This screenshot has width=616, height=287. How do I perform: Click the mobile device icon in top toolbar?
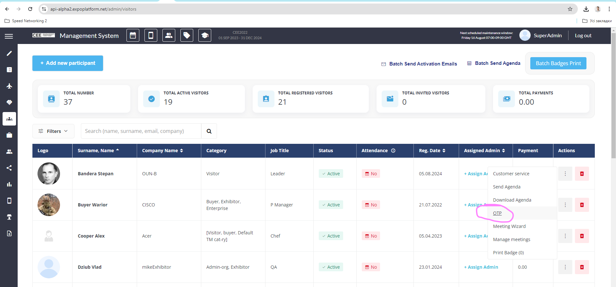point(151,36)
